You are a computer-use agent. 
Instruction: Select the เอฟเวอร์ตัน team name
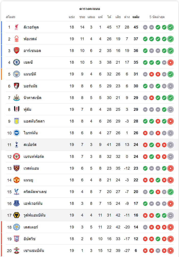click(x=33, y=204)
